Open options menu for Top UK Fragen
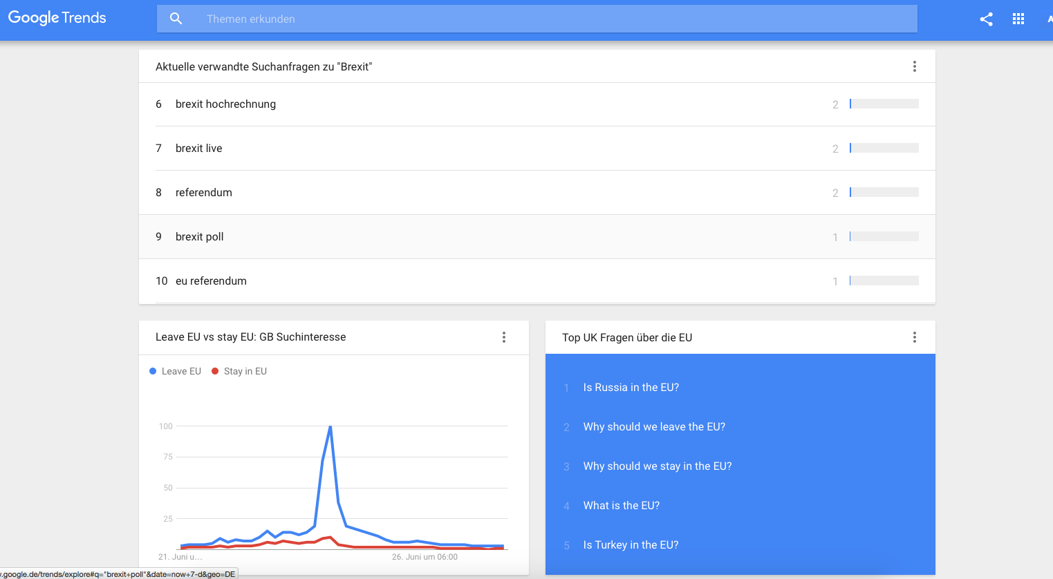This screenshot has width=1053, height=579. tap(914, 337)
